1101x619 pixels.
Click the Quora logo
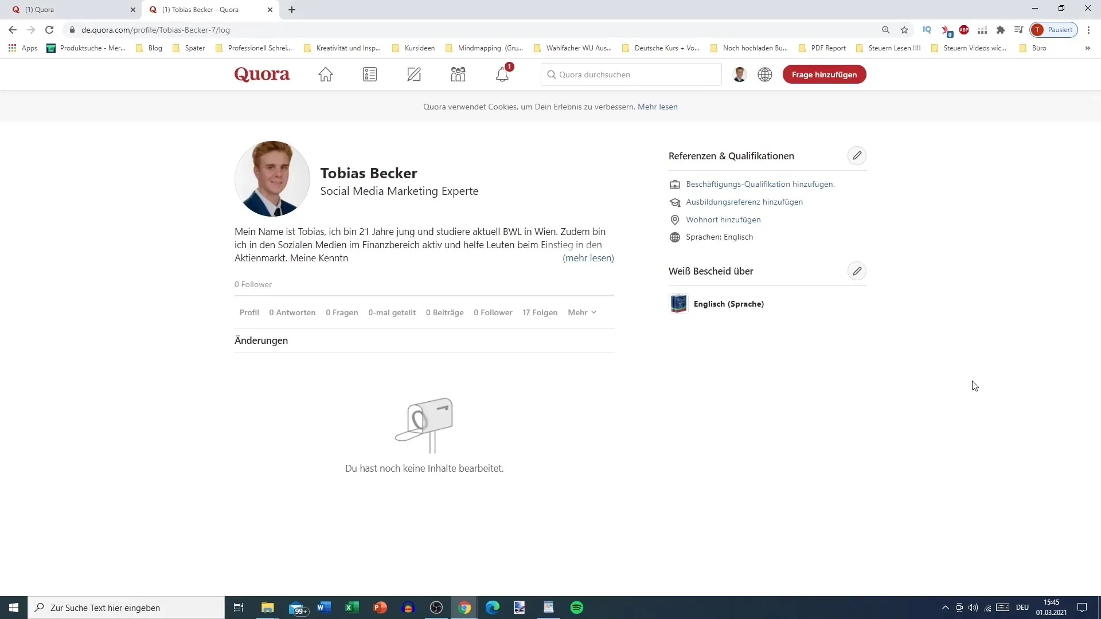click(x=262, y=75)
